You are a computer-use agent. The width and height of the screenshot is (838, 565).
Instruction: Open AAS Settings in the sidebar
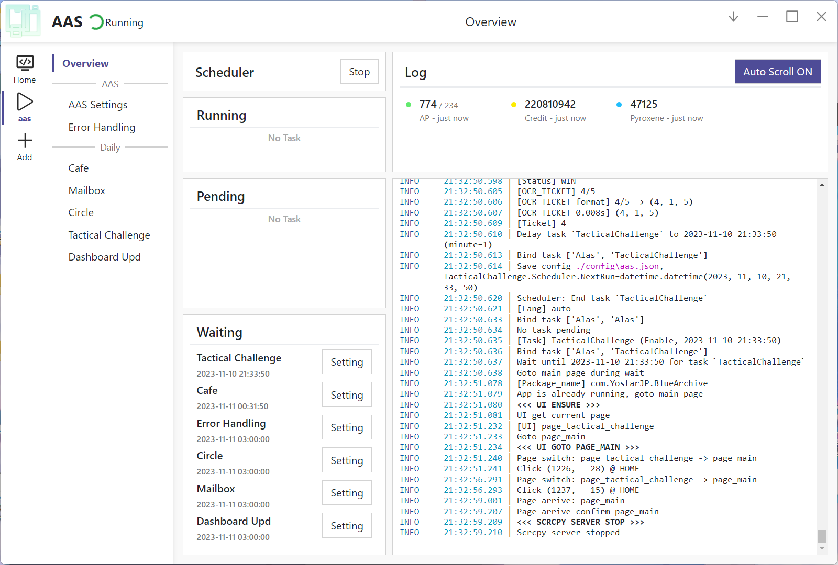97,105
